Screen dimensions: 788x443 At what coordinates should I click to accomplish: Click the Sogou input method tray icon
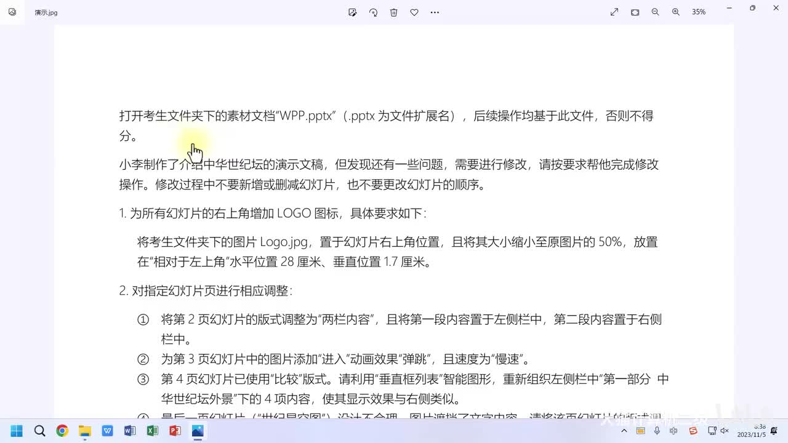point(693,431)
